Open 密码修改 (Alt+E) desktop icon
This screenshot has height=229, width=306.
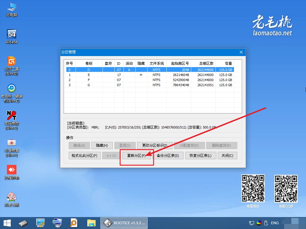pyautogui.click(x=12, y=120)
